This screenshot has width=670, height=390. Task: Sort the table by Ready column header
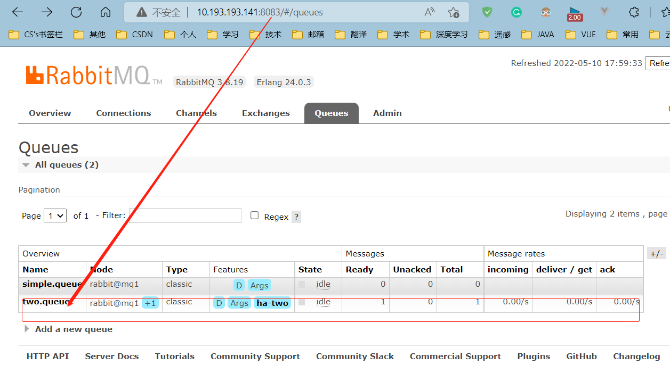tap(359, 269)
